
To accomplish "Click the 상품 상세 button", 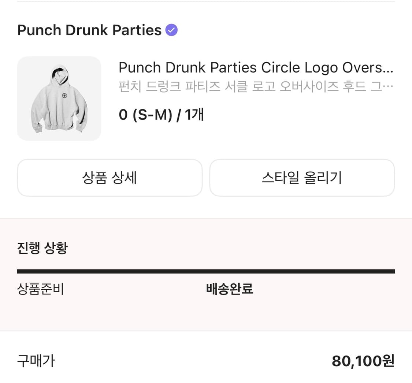I will [x=110, y=178].
